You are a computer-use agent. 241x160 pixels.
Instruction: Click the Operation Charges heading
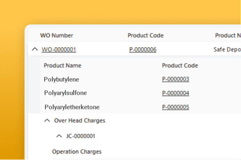[x=77, y=151]
